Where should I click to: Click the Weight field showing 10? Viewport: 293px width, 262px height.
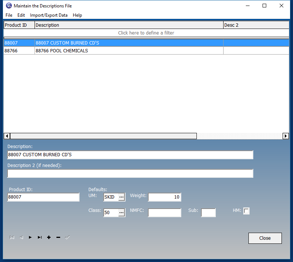tap(165, 197)
